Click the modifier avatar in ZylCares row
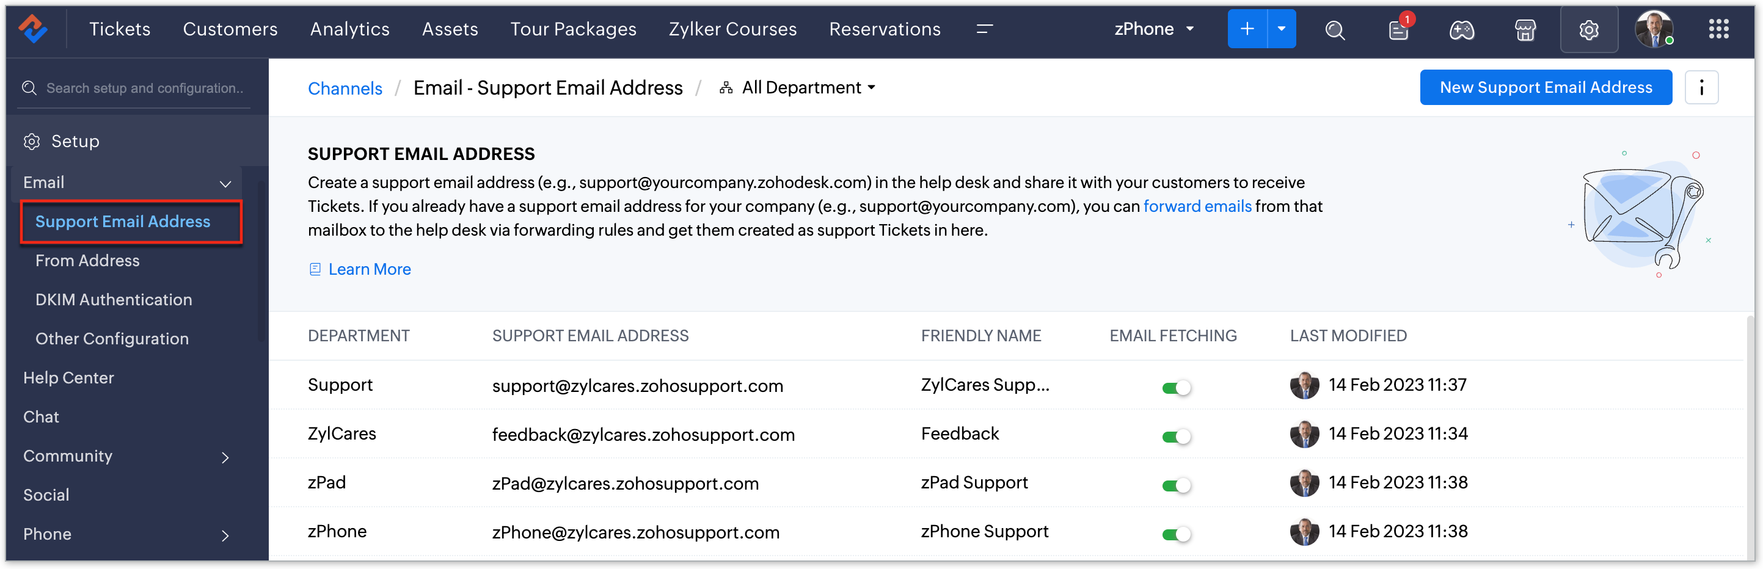The width and height of the screenshot is (1763, 569). (x=1304, y=434)
